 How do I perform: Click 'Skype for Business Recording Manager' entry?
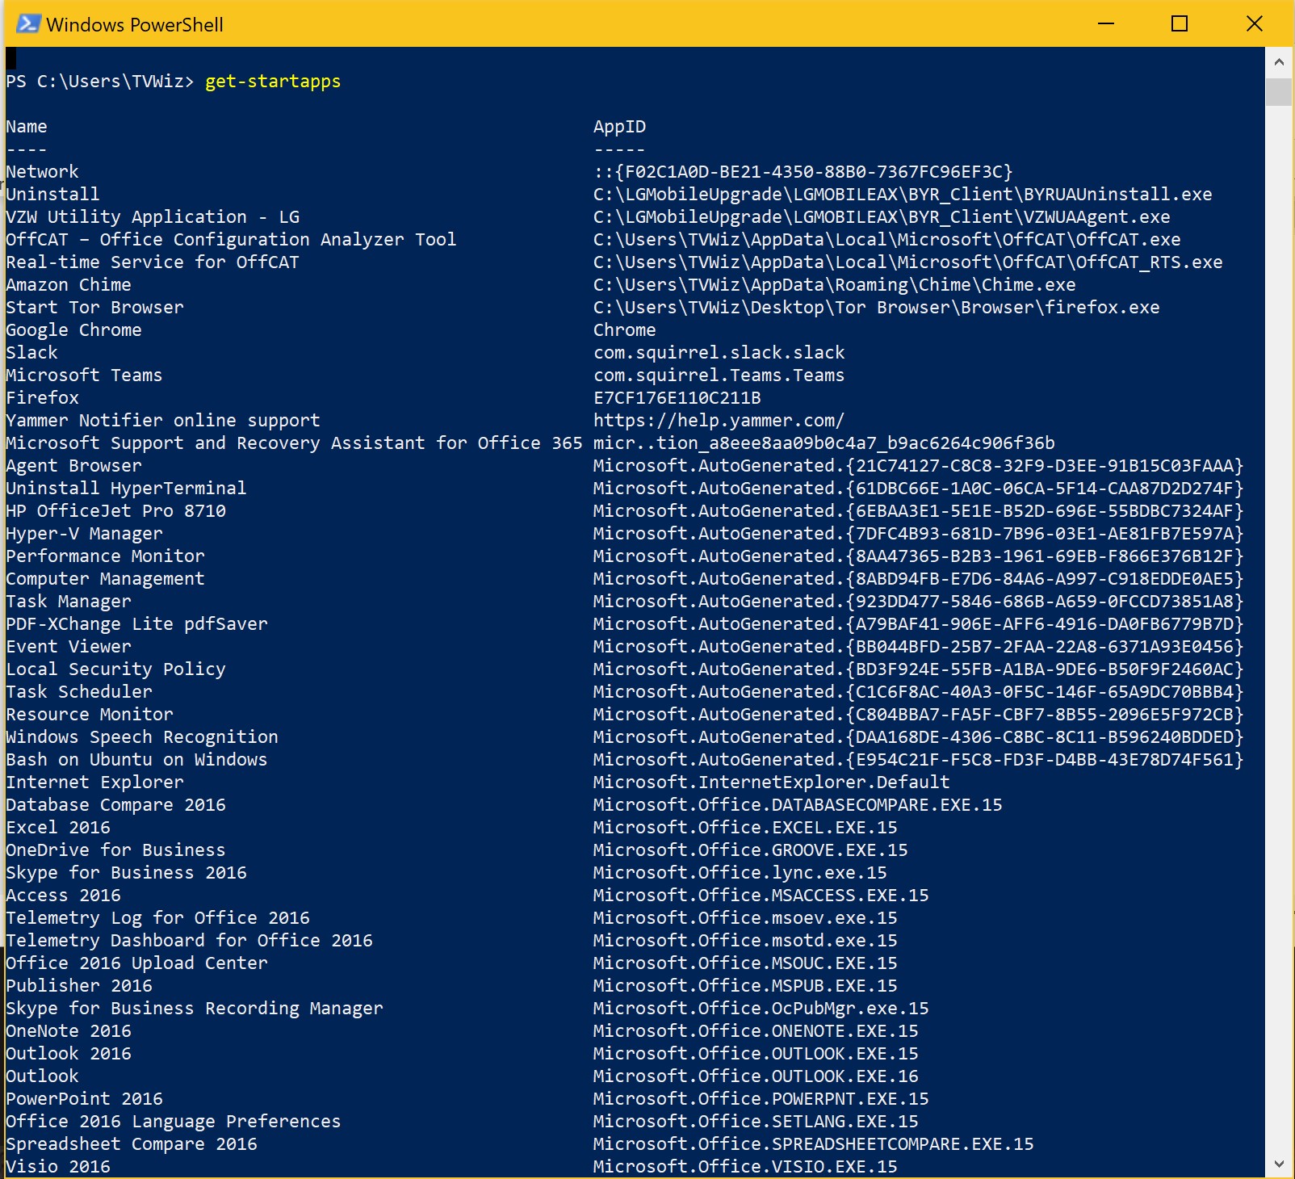click(x=195, y=1009)
